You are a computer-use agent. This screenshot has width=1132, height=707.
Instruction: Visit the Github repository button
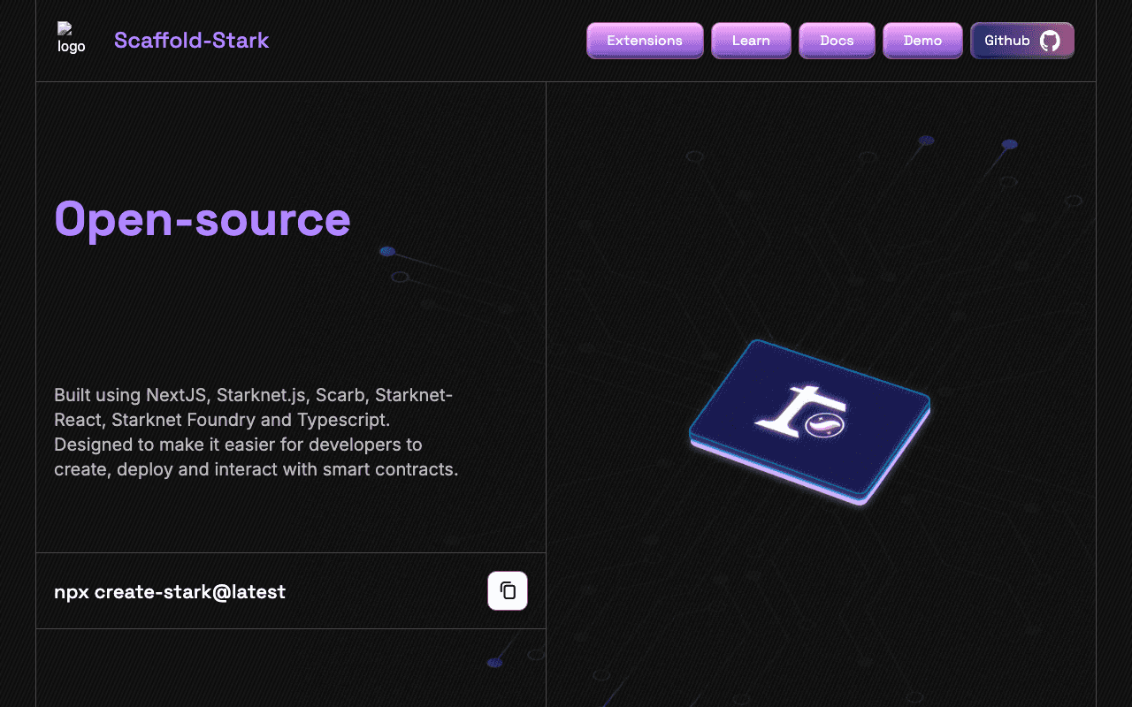click(1022, 41)
